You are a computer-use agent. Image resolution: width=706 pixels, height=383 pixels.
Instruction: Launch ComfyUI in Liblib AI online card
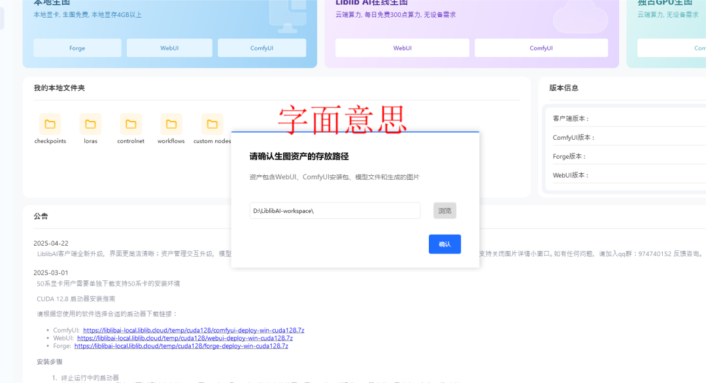pos(541,48)
